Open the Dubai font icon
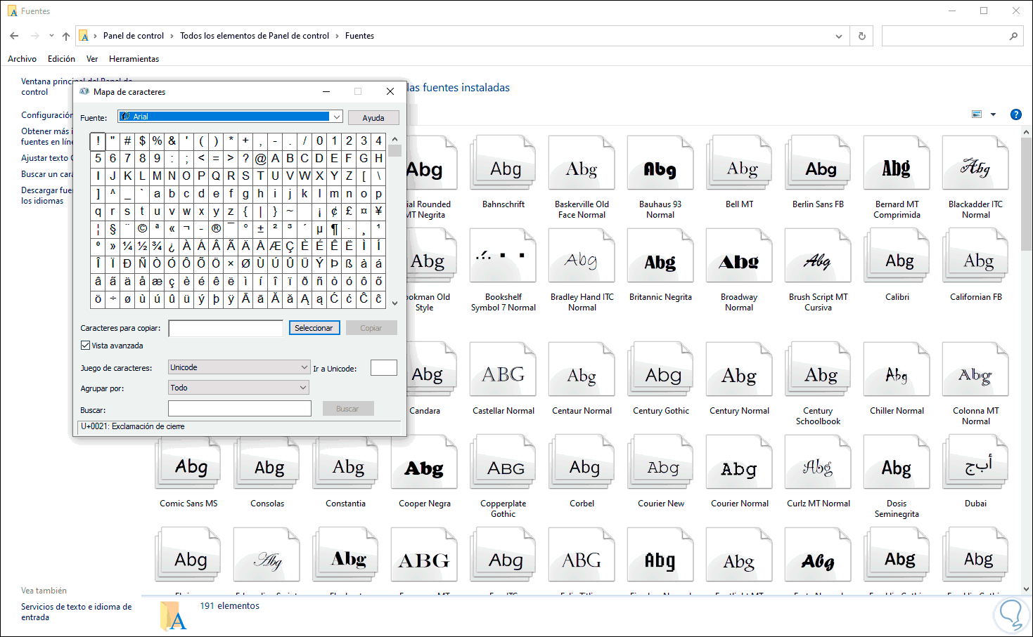 [x=975, y=467]
